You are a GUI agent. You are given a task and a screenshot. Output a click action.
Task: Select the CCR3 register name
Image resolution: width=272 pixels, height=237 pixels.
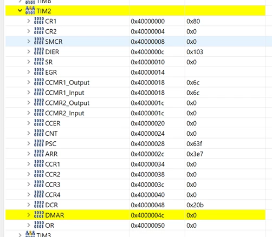pos(53,185)
